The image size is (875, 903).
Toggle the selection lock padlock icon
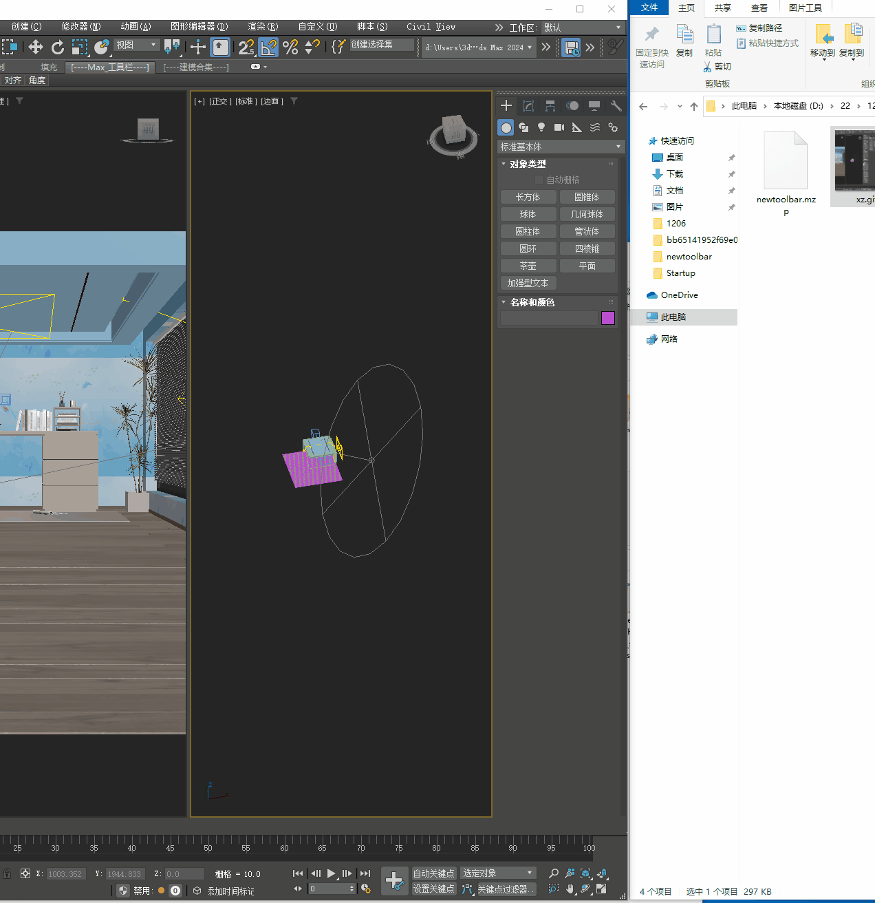pos(7,873)
